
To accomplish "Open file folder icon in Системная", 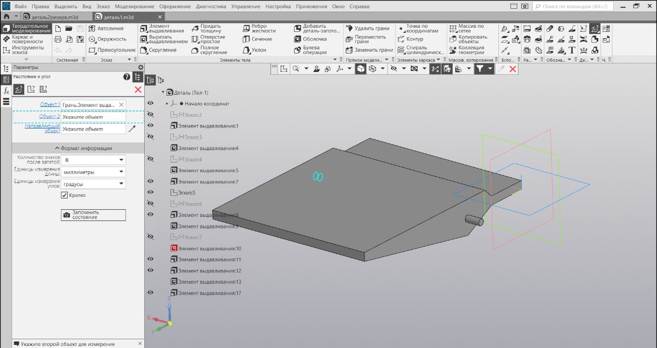I will pyautogui.click(x=69, y=28).
